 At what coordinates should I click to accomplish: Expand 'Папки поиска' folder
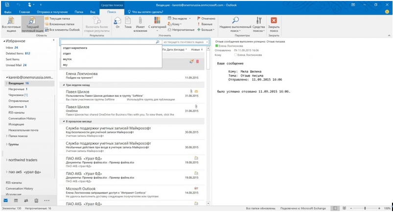click(7, 136)
